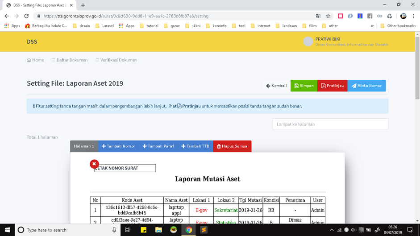
Task: Insert initials using Tambah Paraf
Action: 158,146
